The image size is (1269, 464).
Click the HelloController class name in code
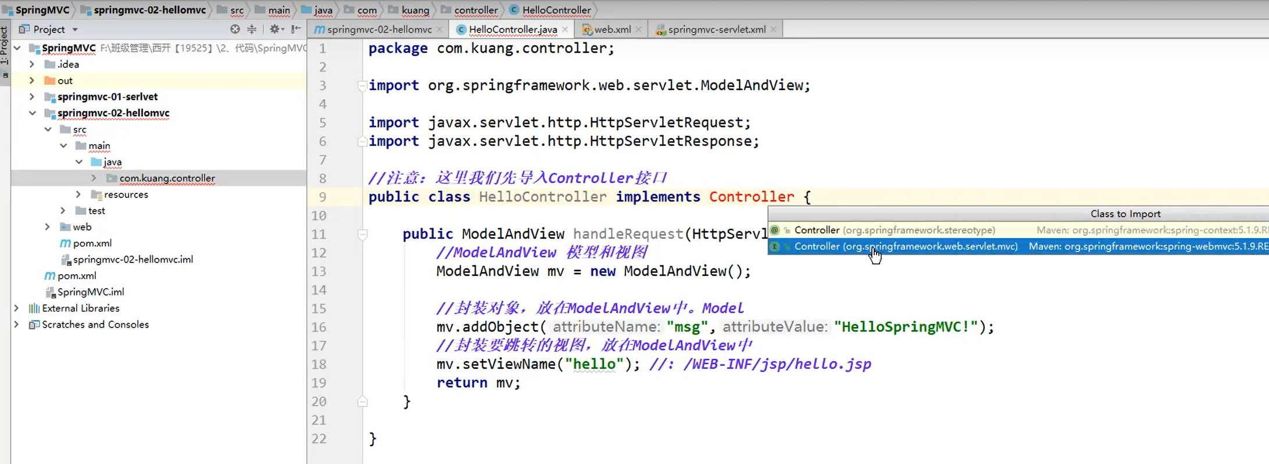(x=542, y=197)
